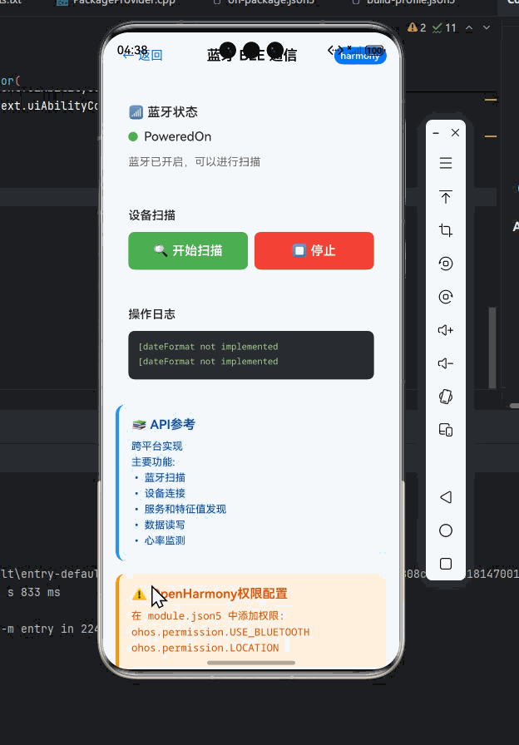Click the shake device icon
The height and width of the screenshot is (745, 519).
(445, 397)
